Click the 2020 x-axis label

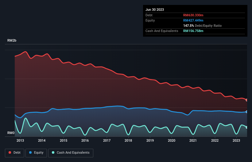tap(172, 140)
